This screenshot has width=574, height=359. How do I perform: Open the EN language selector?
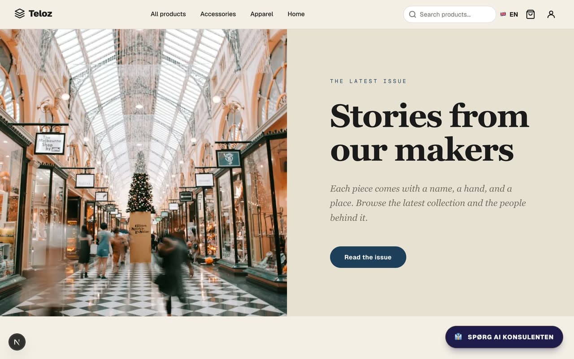(x=509, y=14)
